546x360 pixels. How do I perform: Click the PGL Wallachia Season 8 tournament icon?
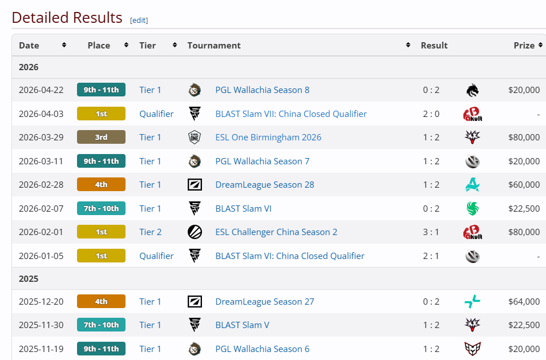[195, 90]
